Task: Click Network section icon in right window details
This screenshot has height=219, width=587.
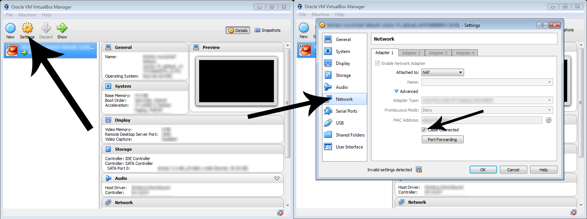Action: (x=402, y=202)
